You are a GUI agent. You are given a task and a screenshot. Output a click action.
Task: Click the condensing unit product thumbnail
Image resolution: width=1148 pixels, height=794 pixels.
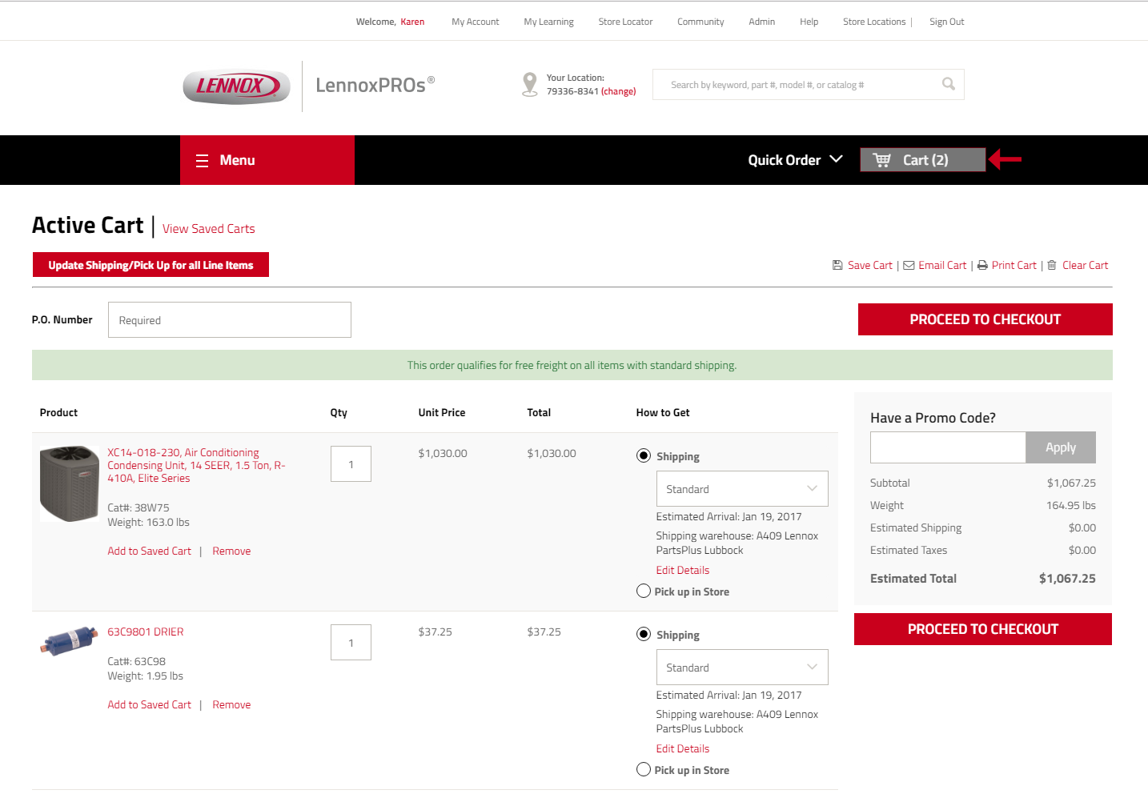pos(70,483)
